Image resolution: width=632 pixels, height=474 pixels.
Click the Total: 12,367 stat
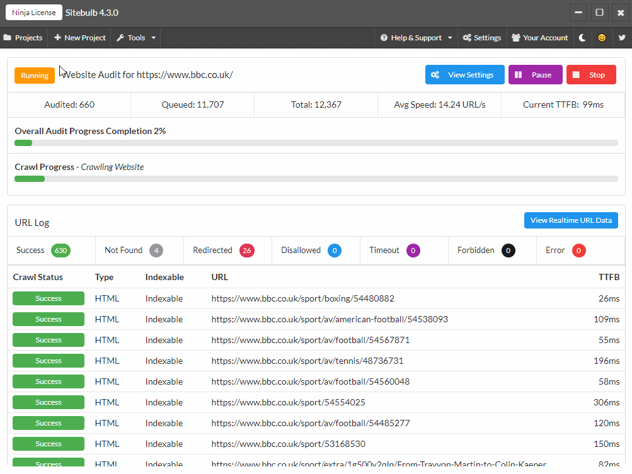(316, 104)
